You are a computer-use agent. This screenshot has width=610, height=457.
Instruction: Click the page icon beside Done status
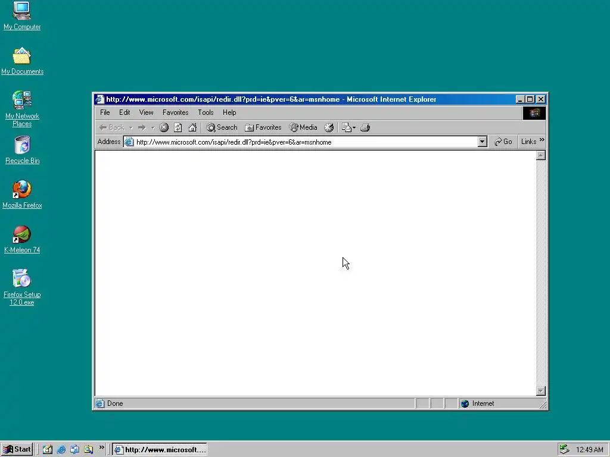tap(100, 404)
